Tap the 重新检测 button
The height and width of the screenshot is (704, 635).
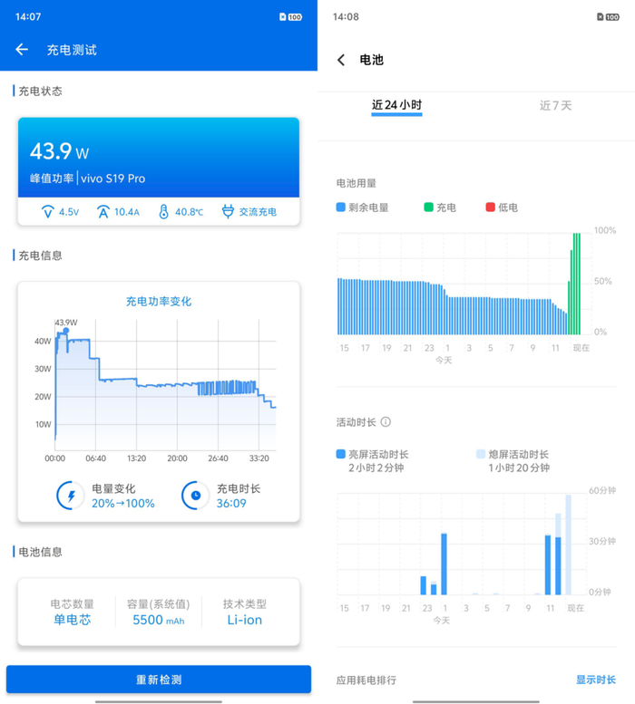coord(159,680)
